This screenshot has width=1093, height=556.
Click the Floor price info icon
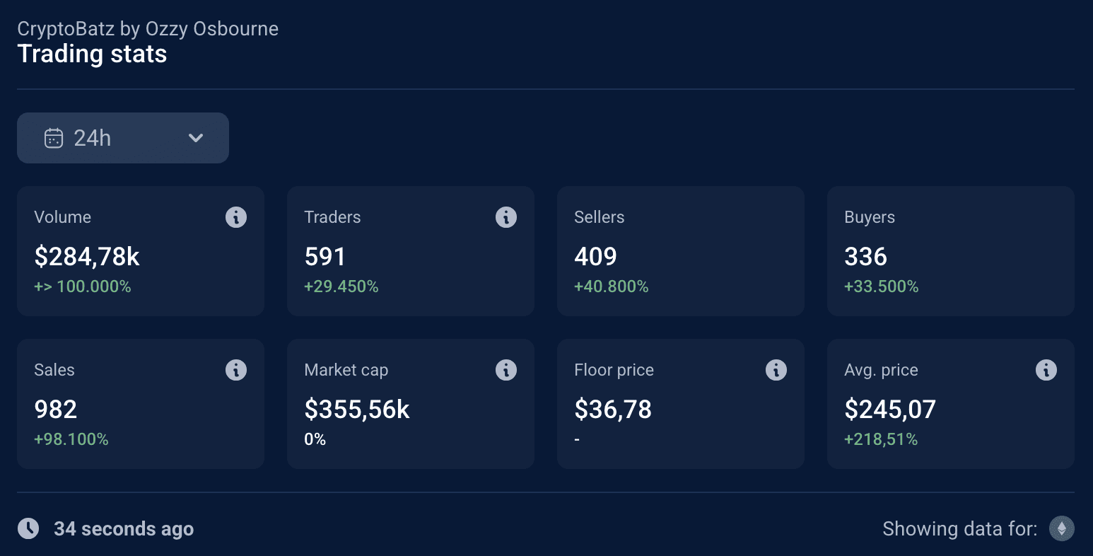coord(776,370)
